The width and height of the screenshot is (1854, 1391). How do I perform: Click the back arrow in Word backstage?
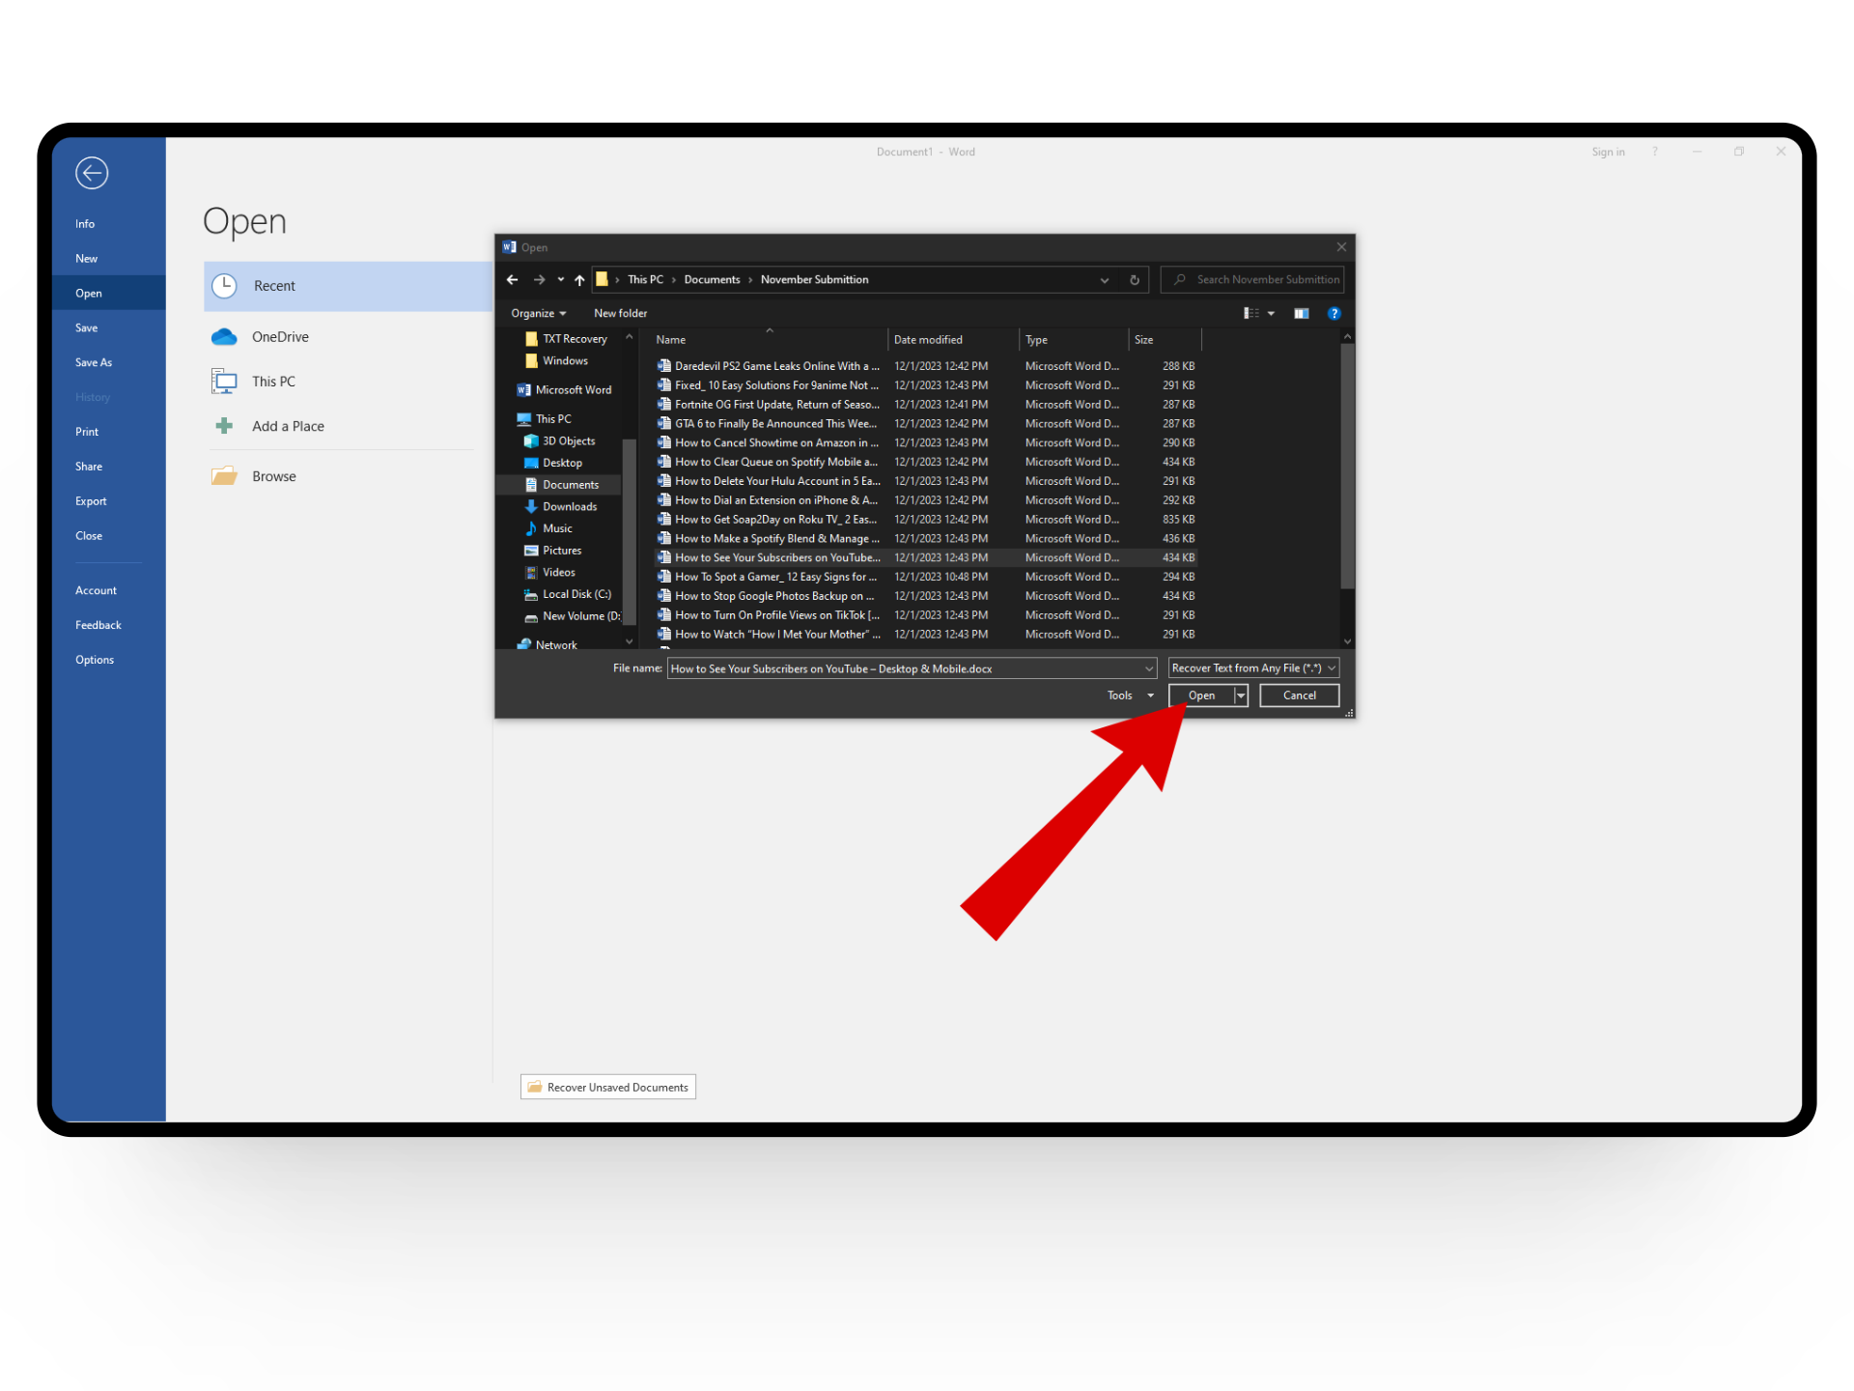(92, 173)
